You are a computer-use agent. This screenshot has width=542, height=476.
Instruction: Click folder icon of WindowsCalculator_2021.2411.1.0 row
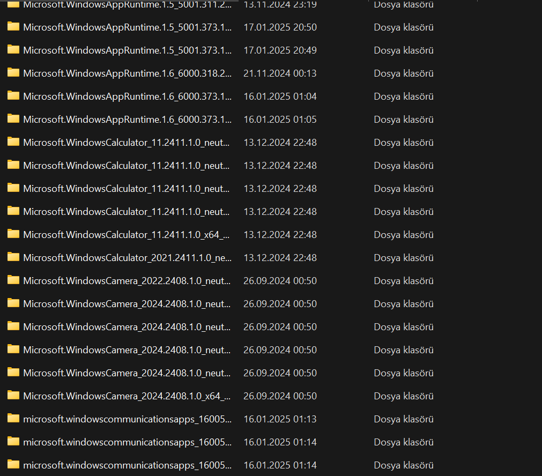click(13, 257)
